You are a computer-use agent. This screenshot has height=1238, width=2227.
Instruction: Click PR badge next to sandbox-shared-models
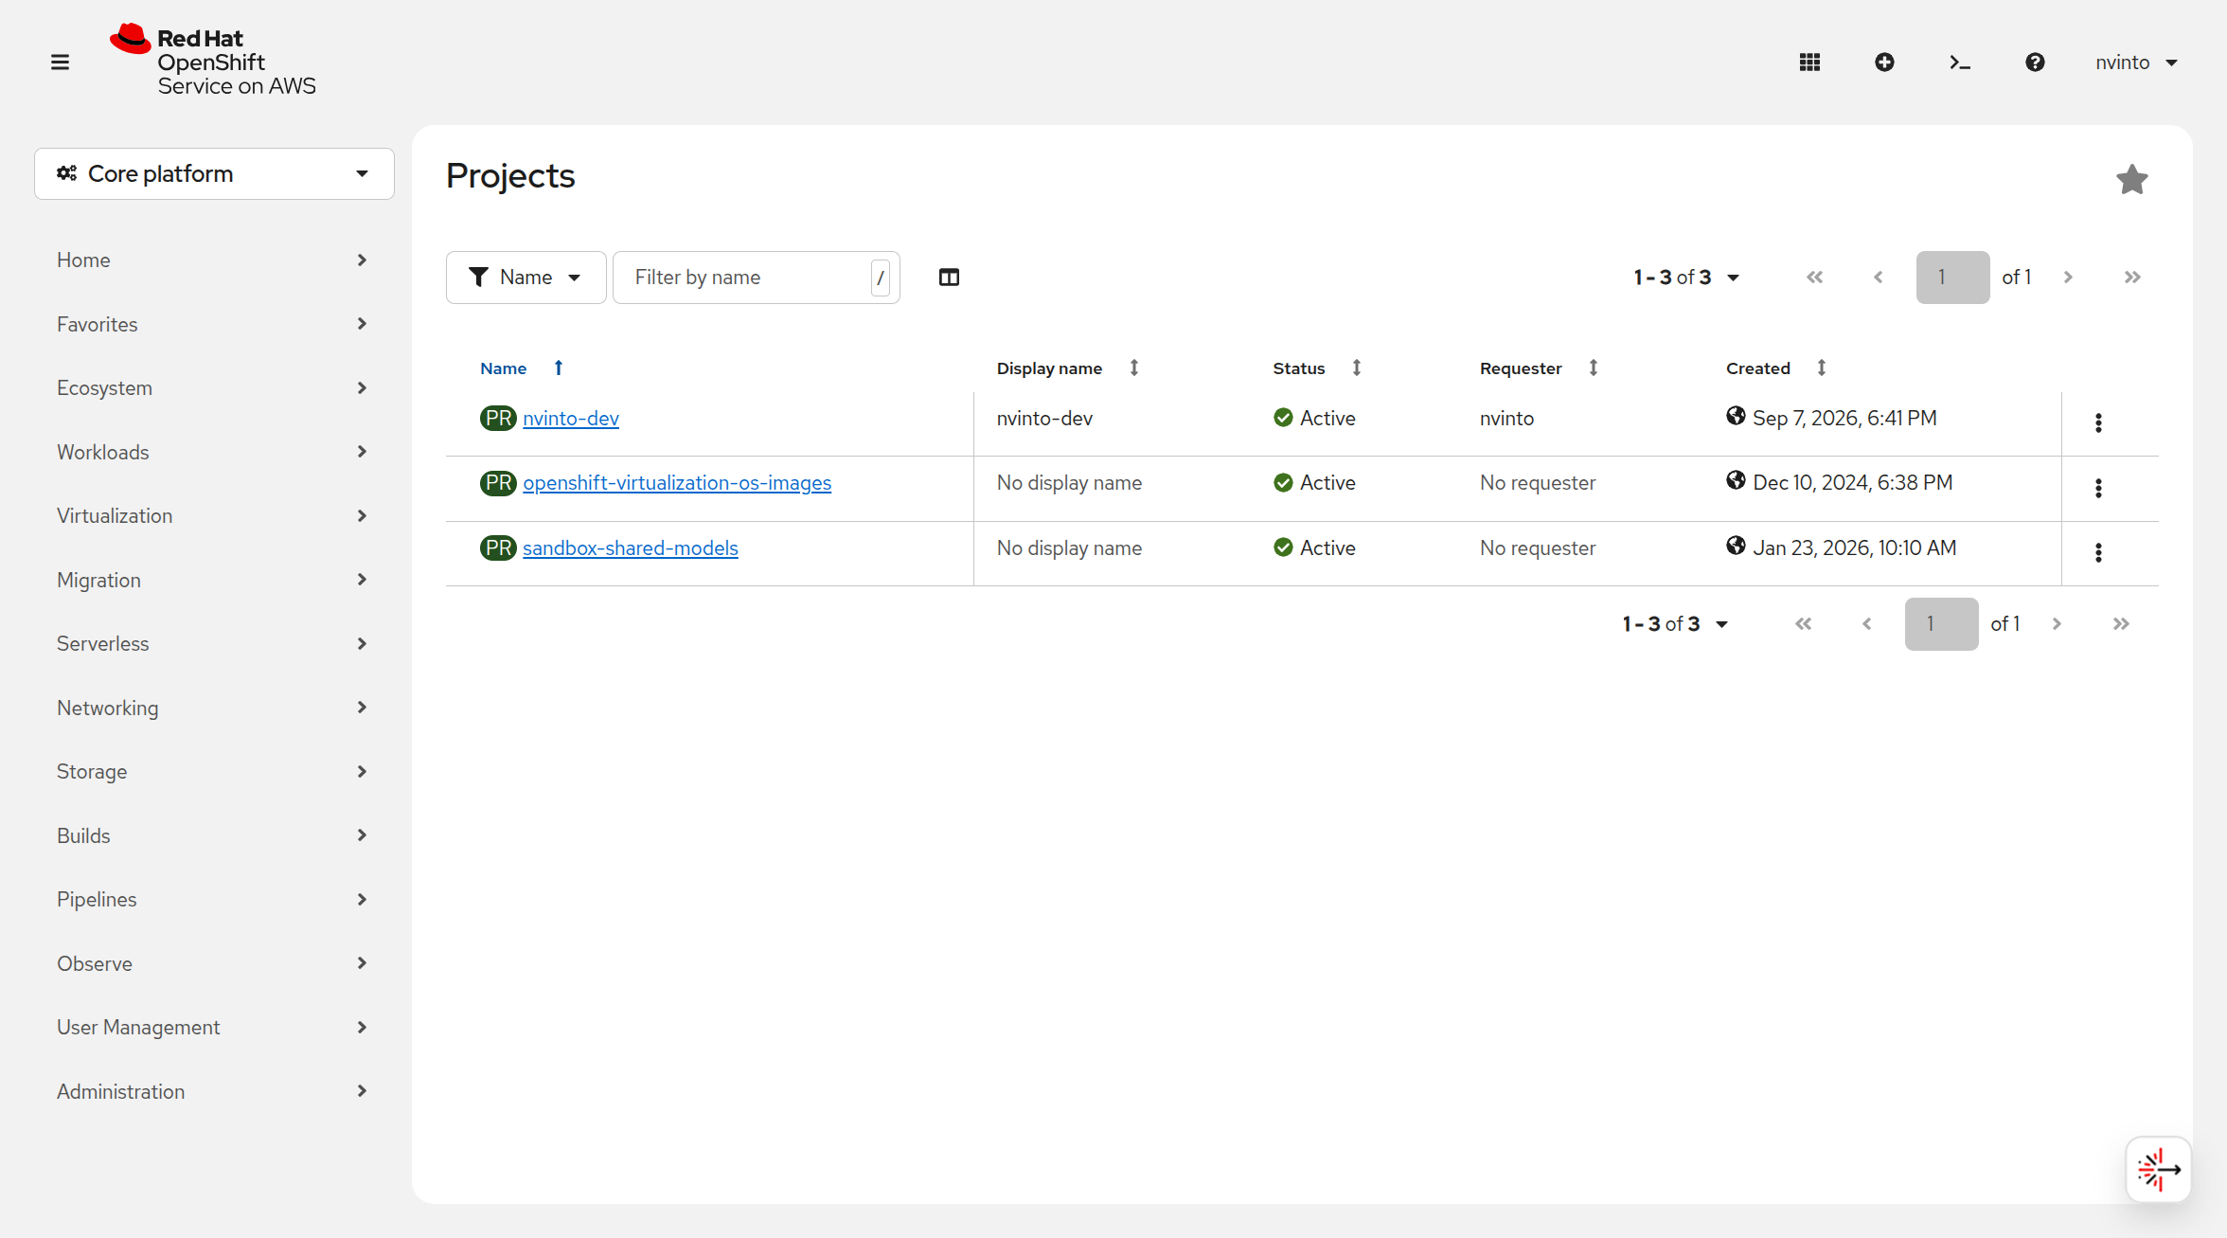(498, 548)
